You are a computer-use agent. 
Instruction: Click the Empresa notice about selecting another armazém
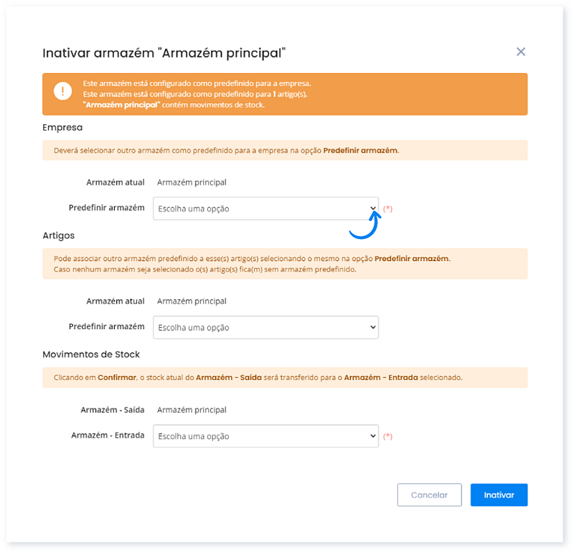[x=226, y=151]
